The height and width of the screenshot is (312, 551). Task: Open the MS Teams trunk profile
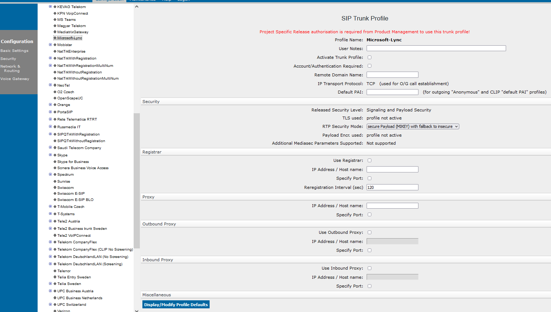coord(66,20)
